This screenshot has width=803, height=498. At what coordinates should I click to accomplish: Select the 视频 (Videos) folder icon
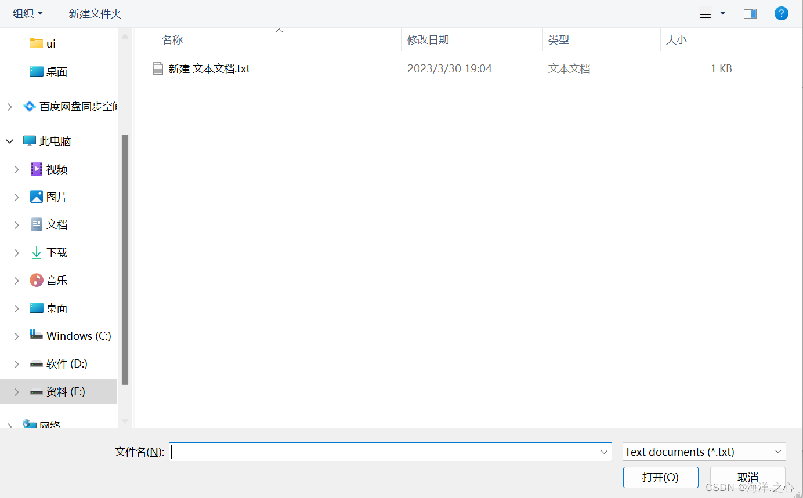(x=36, y=169)
